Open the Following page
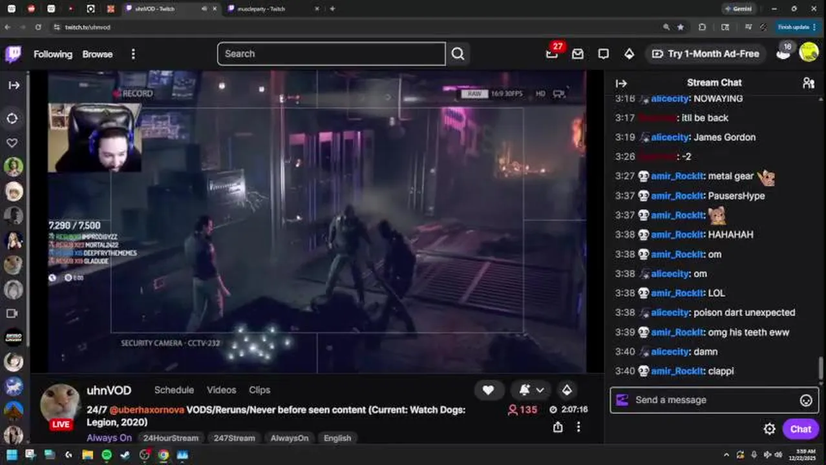Viewport: 826px width, 465px height. (53, 54)
